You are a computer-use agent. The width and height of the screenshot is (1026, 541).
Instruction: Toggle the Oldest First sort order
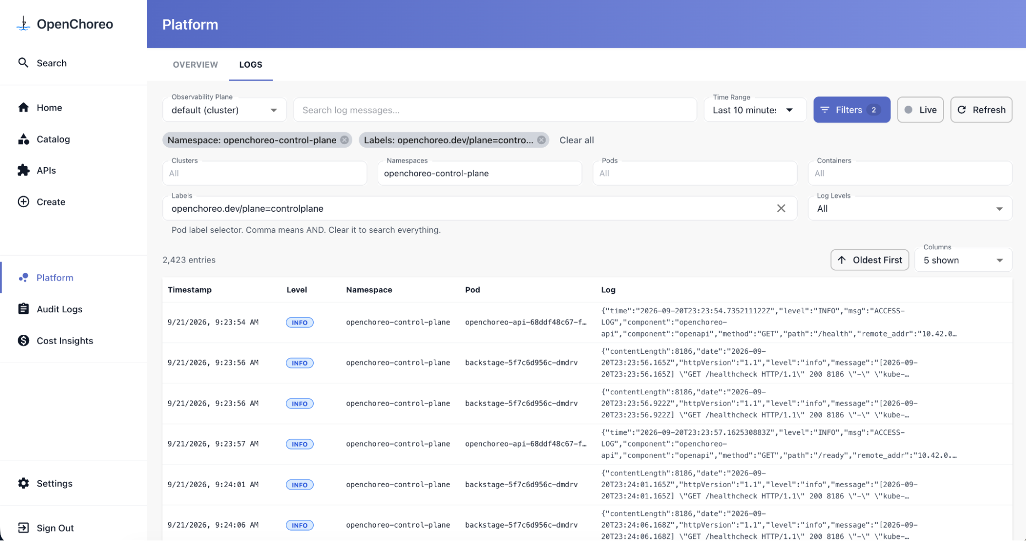coord(869,260)
